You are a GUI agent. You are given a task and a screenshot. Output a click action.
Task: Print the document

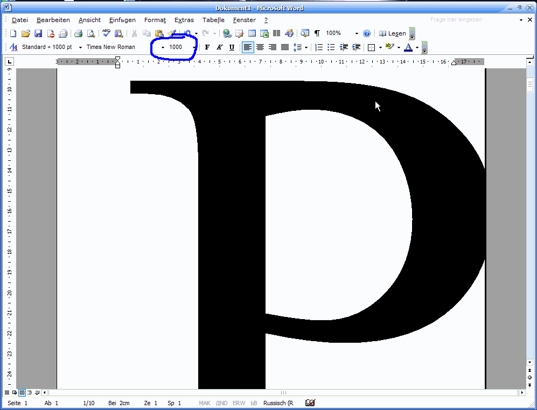[x=79, y=33]
